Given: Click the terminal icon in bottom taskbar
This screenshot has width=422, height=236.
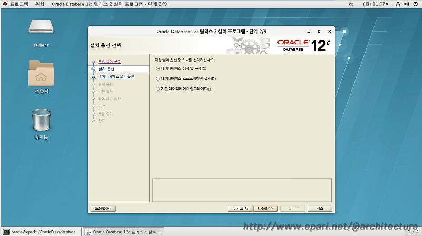Looking at the screenshot, I should (6, 232).
